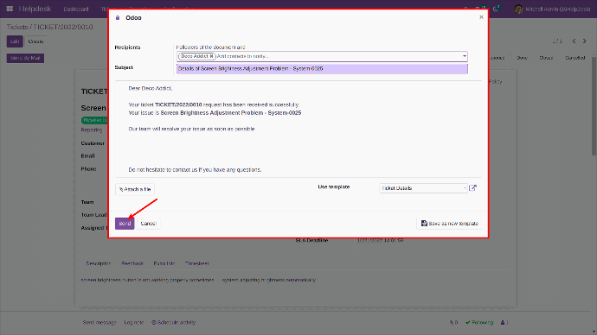Click the Send button
The height and width of the screenshot is (335, 597).
click(125, 224)
